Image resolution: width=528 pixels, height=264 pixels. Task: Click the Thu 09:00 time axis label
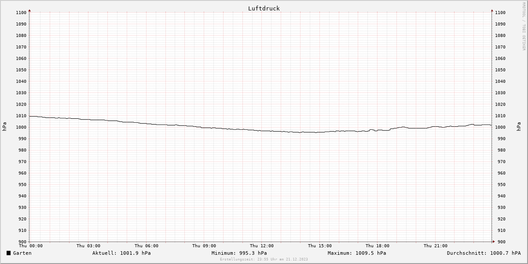coord(204,246)
